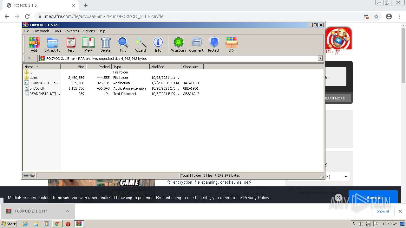Launch Internet Explorer from taskbar
The image size is (406, 228).
click(25, 224)
